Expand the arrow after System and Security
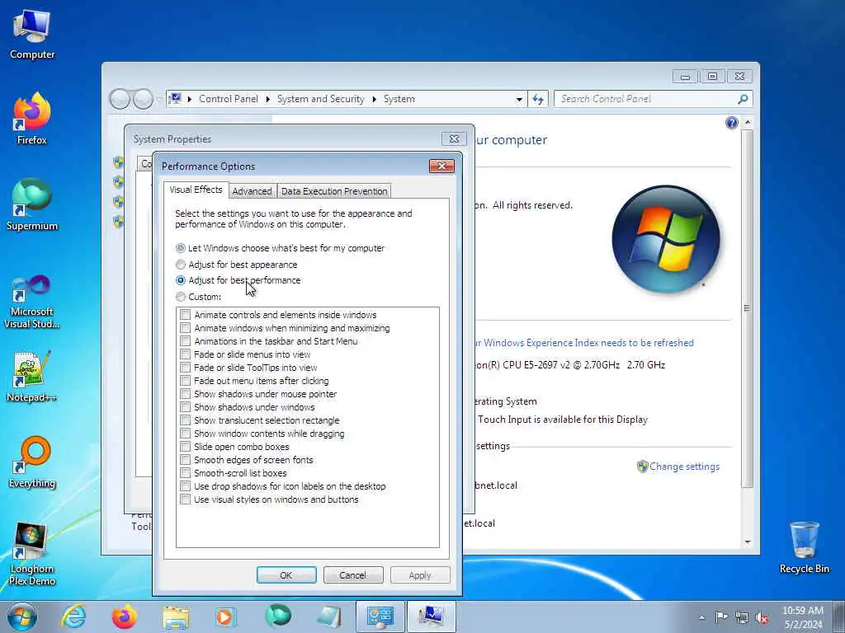 pyautogui.click(x=374, y=99)
